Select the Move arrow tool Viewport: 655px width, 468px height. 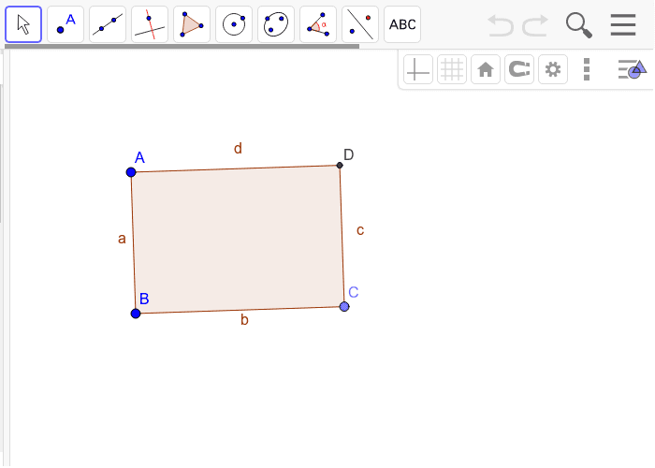click(x=23, y=24)
